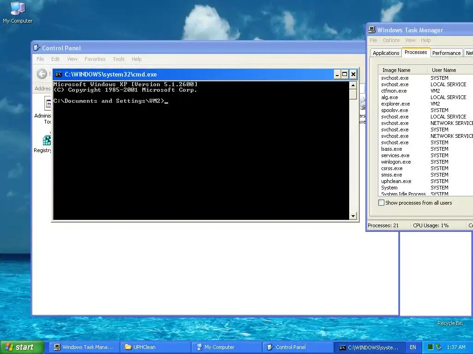Open Control Panel Edit menu
The image size is (473, 354).
[55, 59]
